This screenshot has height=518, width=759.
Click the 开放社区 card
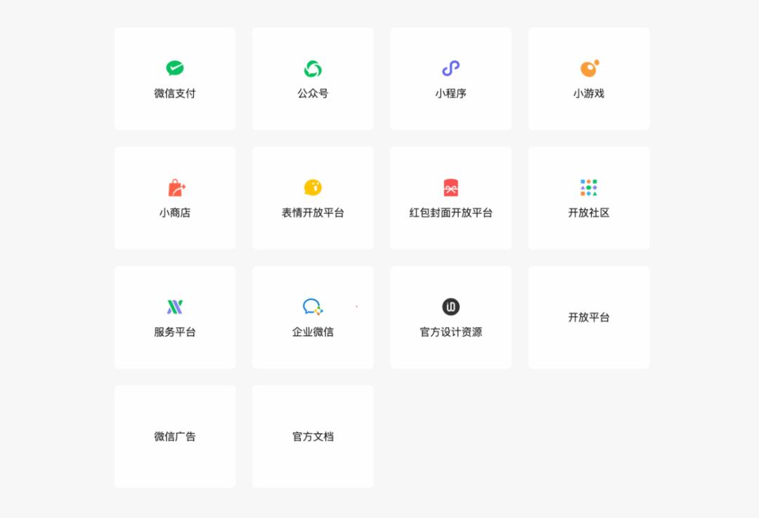click(x=588, y=198)
